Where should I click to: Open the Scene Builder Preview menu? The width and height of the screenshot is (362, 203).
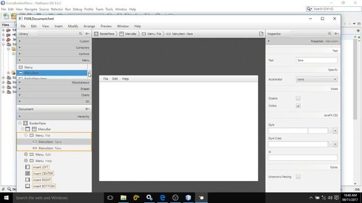tap(106, 27)
